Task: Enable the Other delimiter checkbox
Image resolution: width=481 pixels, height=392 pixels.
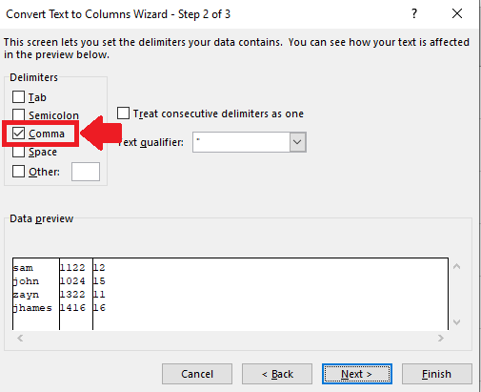Action: click(18, 172)
